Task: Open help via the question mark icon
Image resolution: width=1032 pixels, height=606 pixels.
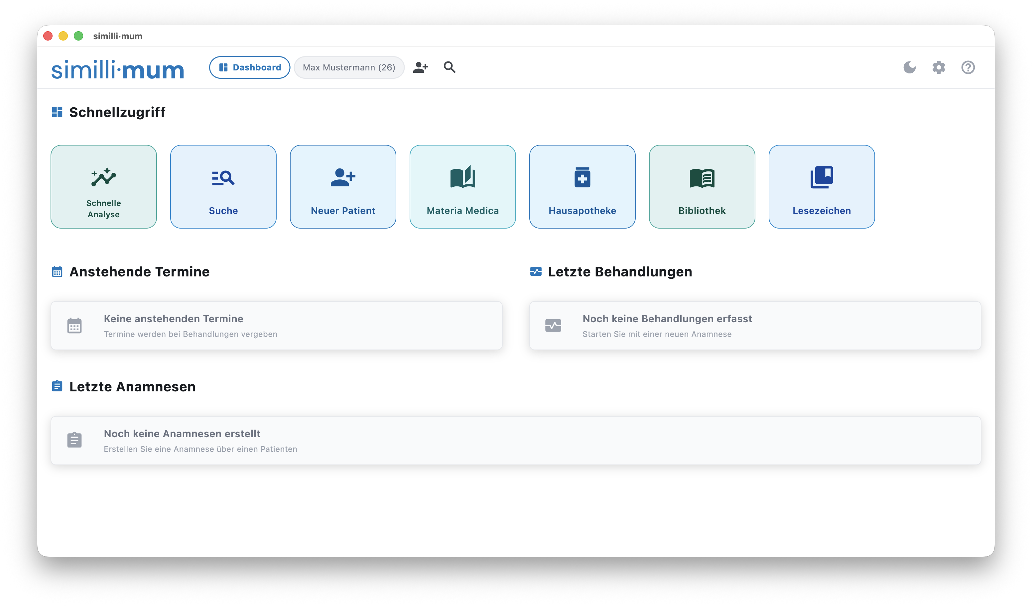Action: (968, 67)
